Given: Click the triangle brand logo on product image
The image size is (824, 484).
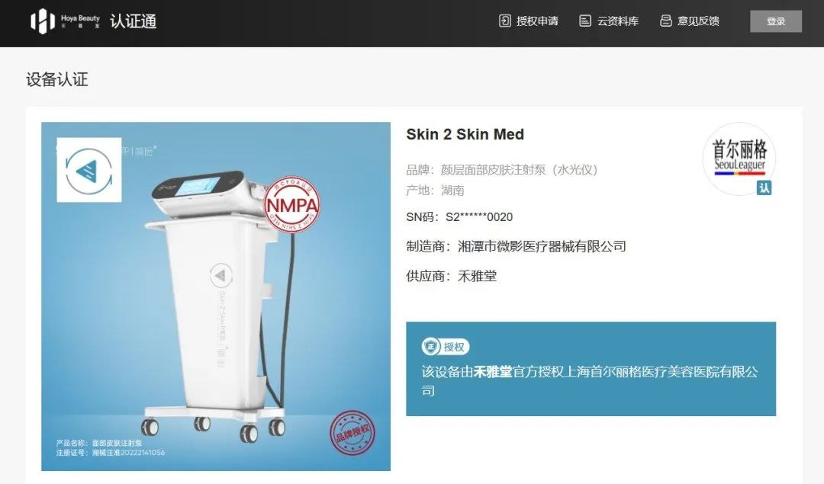Looking at the screenshot, I should pos(89,170).
